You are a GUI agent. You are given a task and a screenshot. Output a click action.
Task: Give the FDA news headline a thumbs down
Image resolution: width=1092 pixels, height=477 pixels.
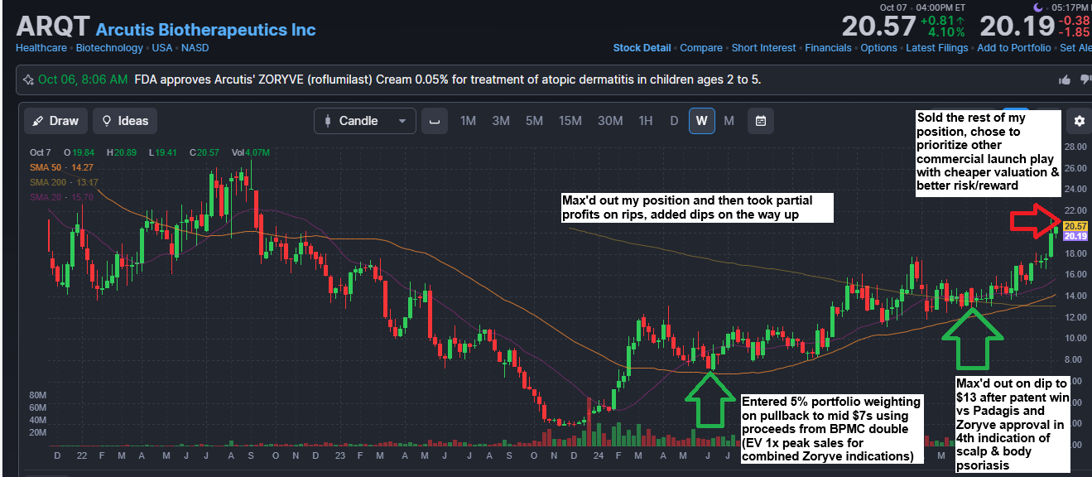pos(1085,80)
